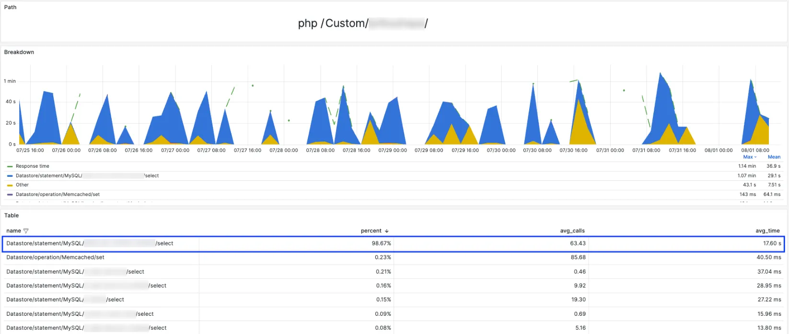789x334 pixels.
Task: Open the Path panel title menu
Action: pos(11,7)
